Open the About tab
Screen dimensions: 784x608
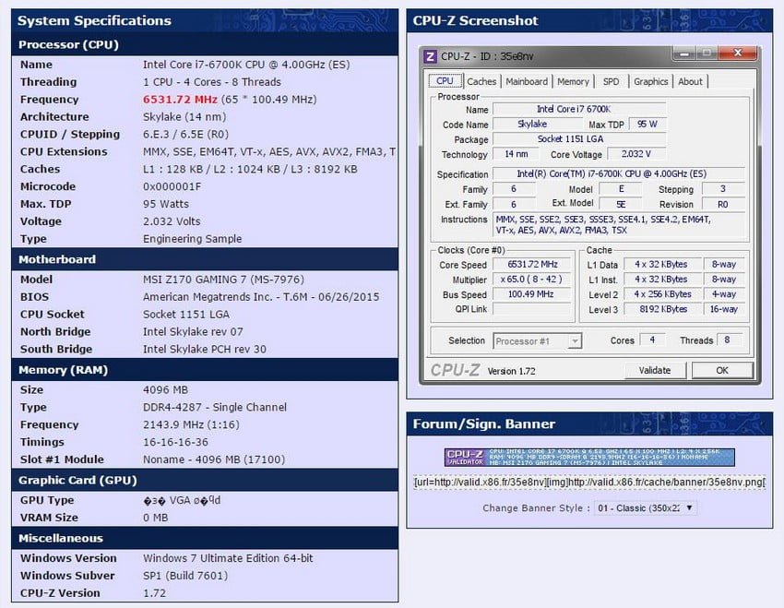point(690,81)
